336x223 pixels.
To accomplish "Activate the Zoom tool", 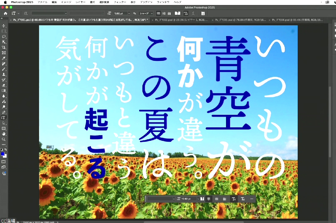I will click(x=3, y=139).
